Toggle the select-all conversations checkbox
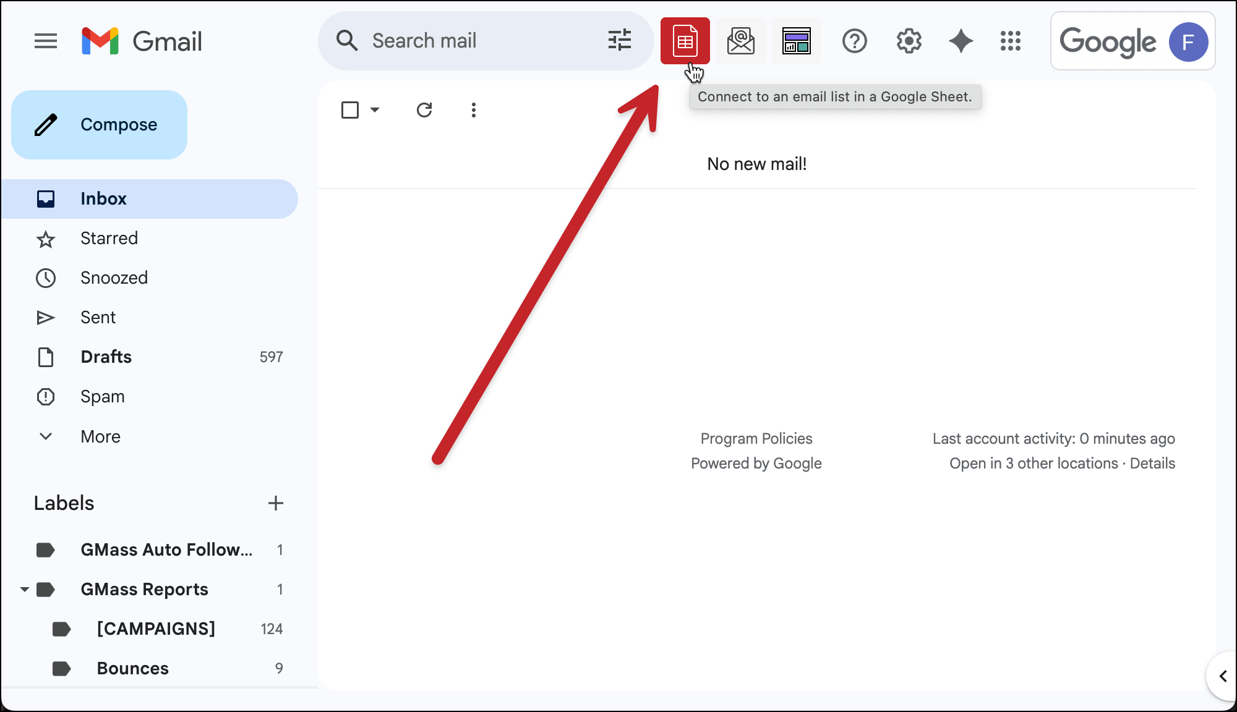The width and height of the screenshot is (1237, 712). coord(349,109)
